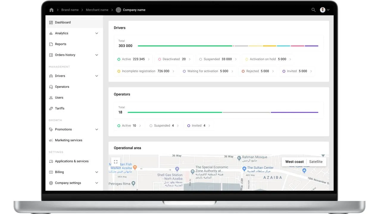Open Suspended operators 4 chip
The height and width of the screenshot is (214, 381).
pyautogui.click(x=164, y=126)
